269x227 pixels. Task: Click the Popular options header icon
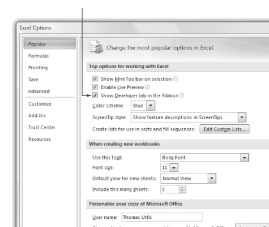[x=96, y=47]
